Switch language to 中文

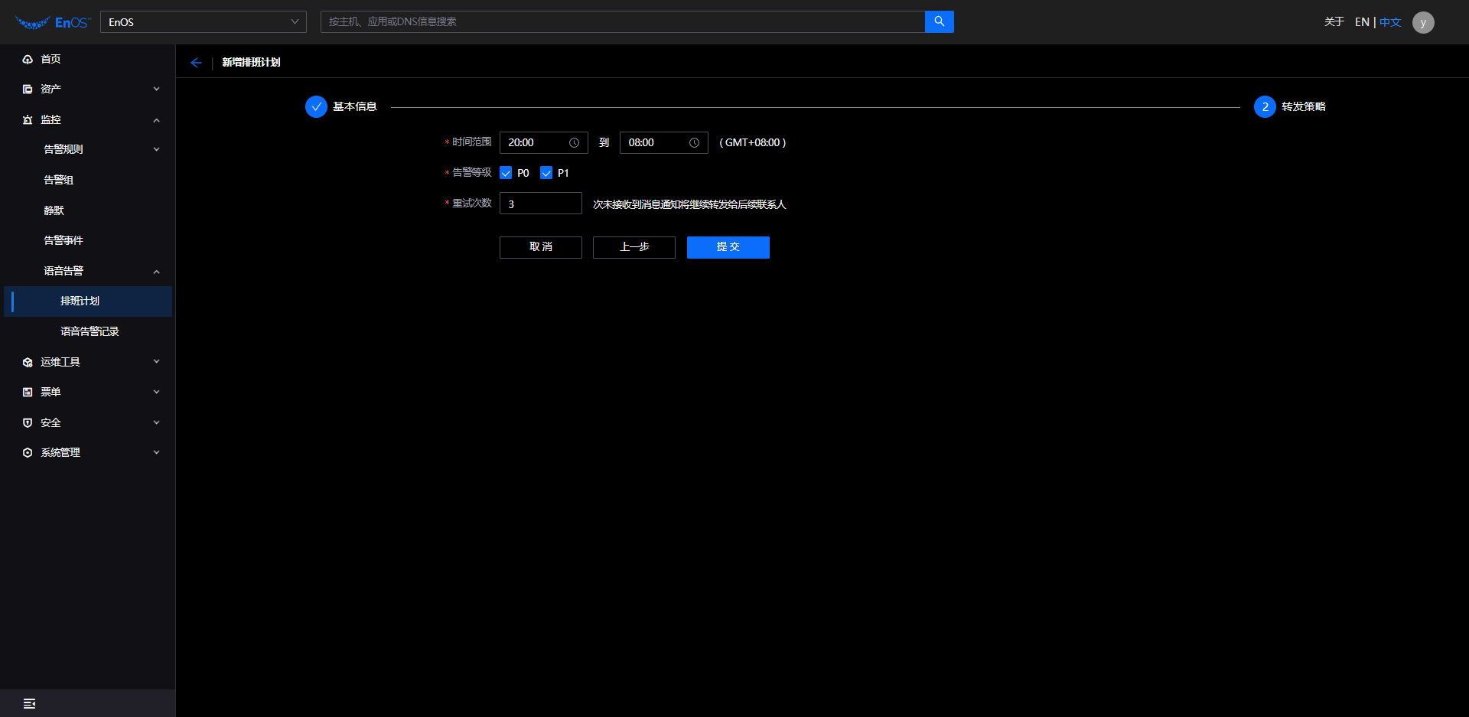(x=1390, y=22)
